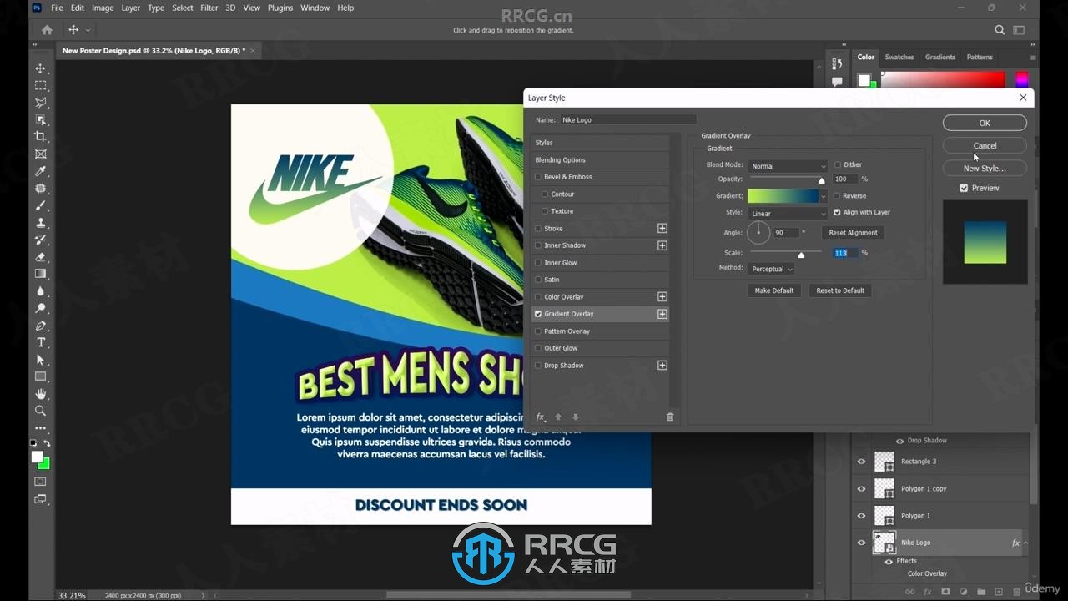Click the New Style button
Screen dimensions: 1068x601
[985, 168]
